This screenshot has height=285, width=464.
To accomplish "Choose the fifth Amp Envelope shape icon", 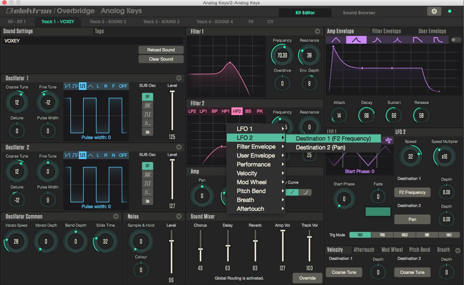I will (418, 40).
